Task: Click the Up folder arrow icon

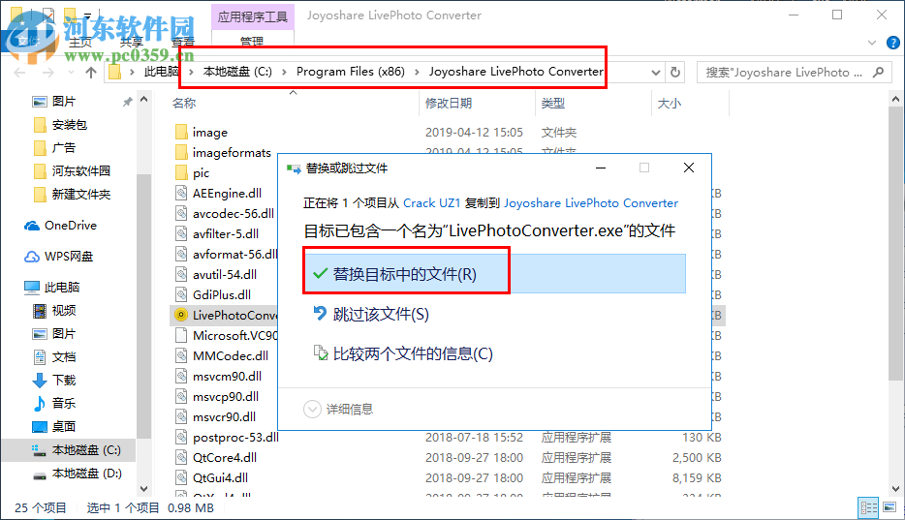Action: click(x=91, y=72)
